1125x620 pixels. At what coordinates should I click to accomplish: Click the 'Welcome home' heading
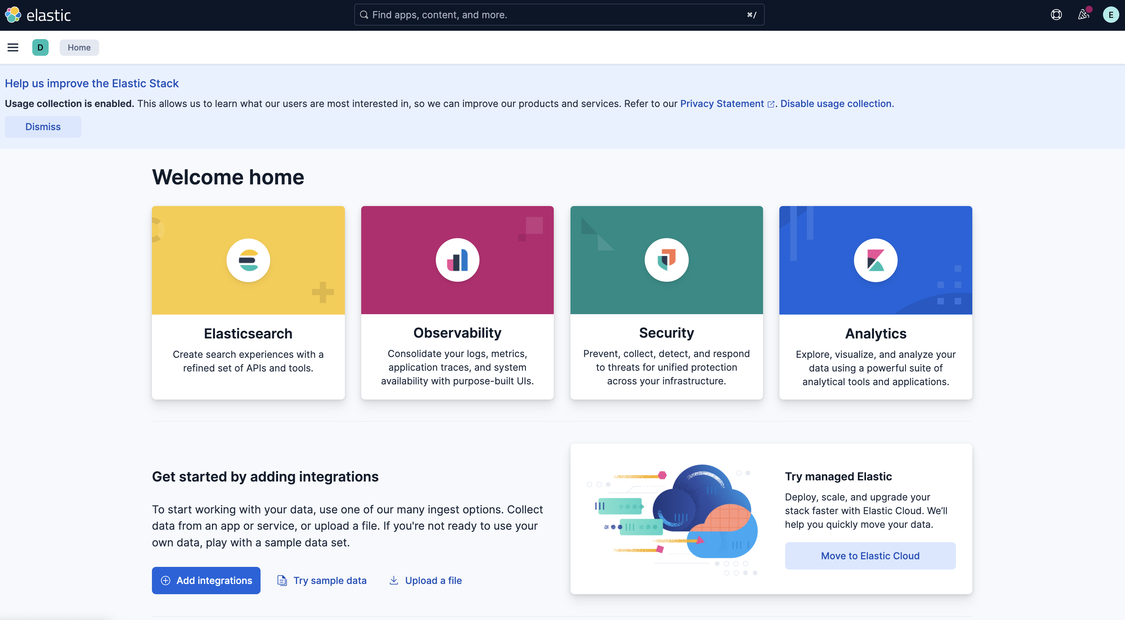click(228, 177)
